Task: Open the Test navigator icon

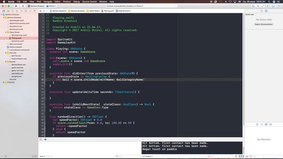Action: coord(22,11)
